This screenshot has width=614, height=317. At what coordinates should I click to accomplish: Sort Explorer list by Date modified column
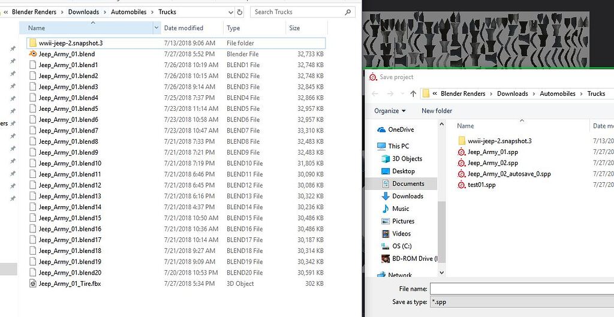click(x=183, y=28)
